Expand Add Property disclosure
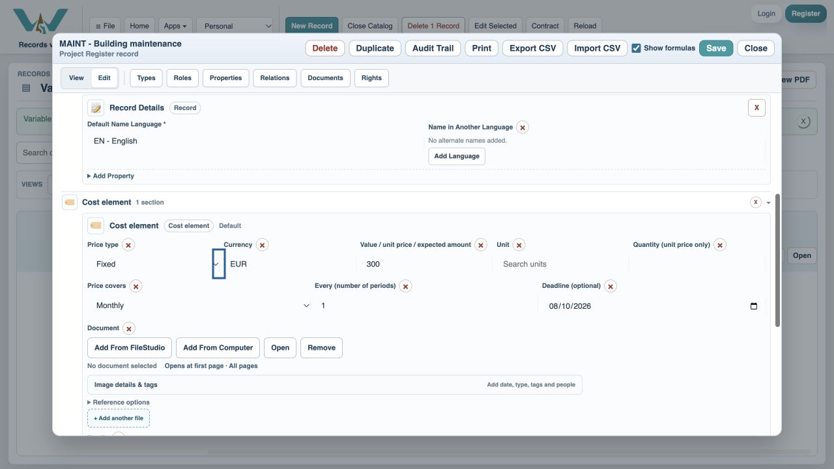Image resolution: width=834 pixels, height=469 pixels. coord(111,176)
